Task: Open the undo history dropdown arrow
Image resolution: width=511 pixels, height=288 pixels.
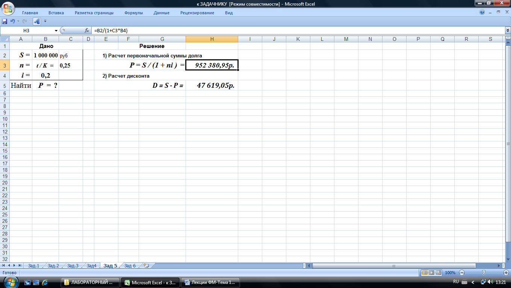Action: pos(18,21)
